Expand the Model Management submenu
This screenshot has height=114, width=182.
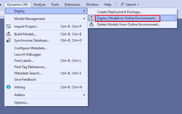pos(84,19)
